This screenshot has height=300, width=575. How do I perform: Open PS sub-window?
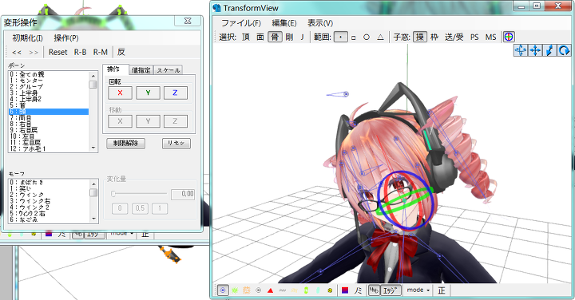474,37
